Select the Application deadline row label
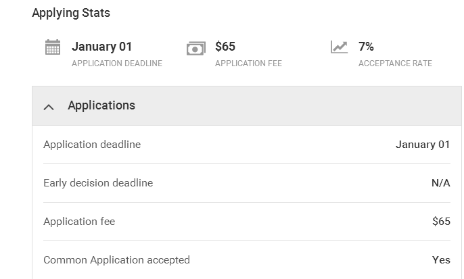The height and width of the screenshot is (279, 464). [x=92, y=145]
